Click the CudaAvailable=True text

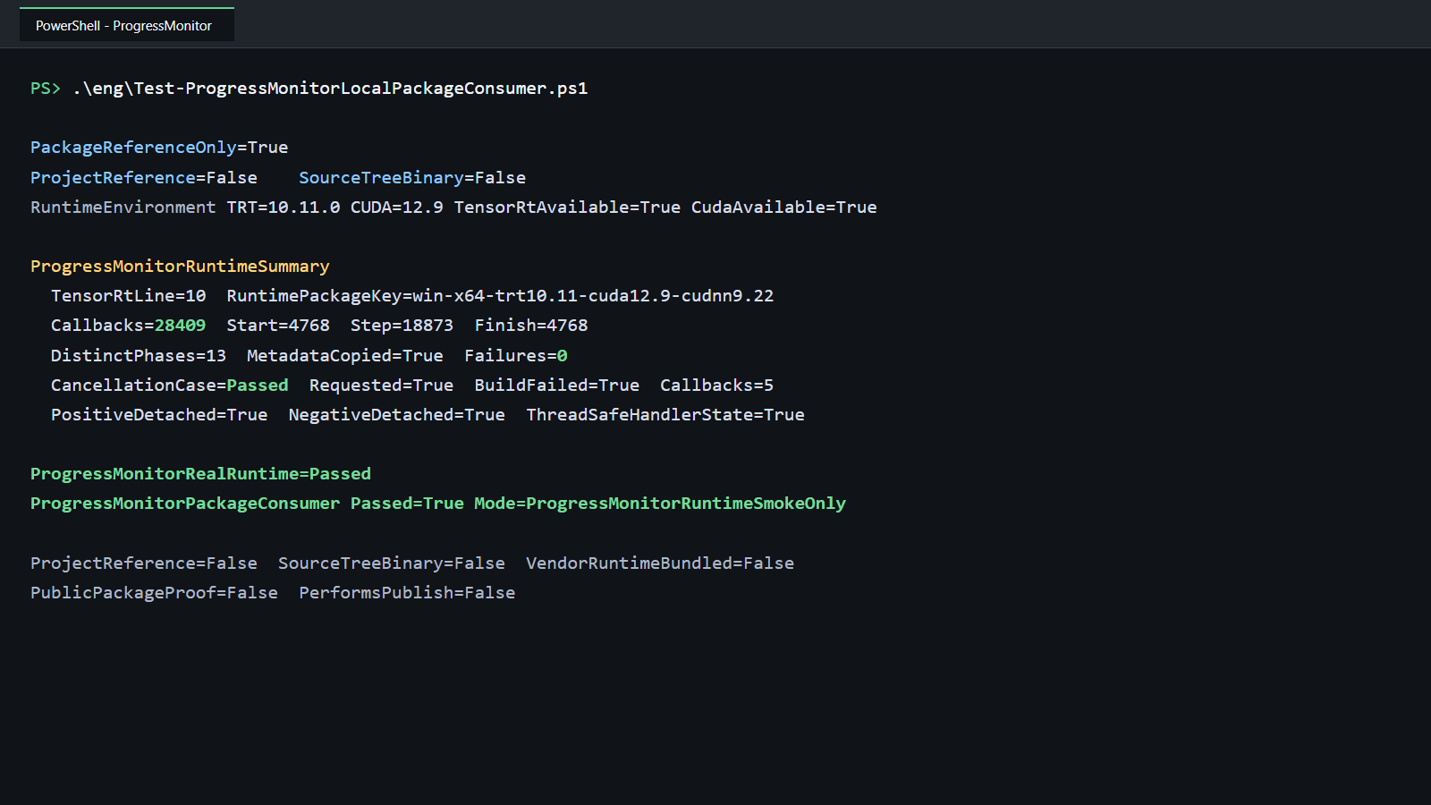coord(784,208)
